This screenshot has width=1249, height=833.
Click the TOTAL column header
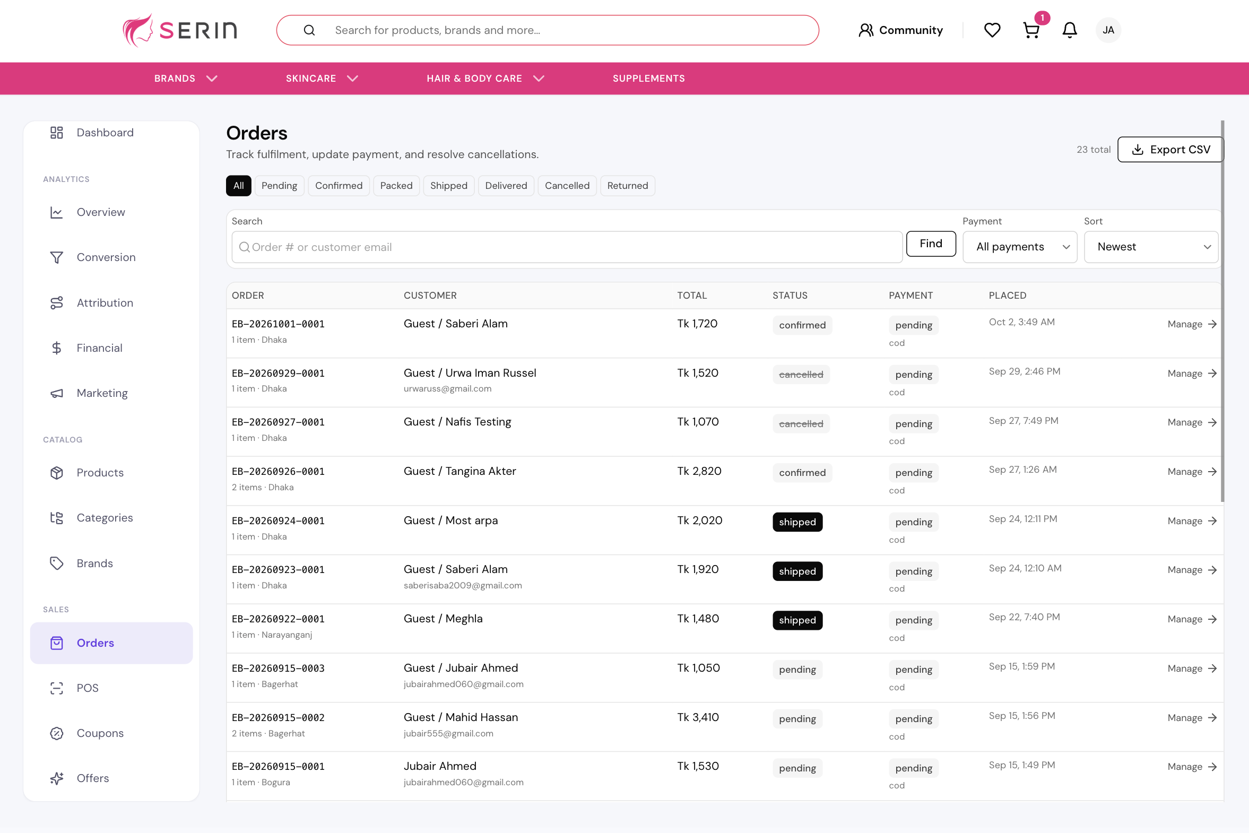[692, 296]
